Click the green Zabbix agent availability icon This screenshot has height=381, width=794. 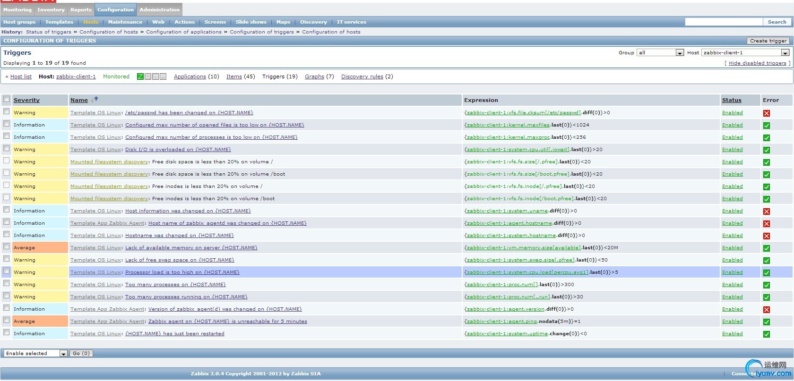click(140, 76)
